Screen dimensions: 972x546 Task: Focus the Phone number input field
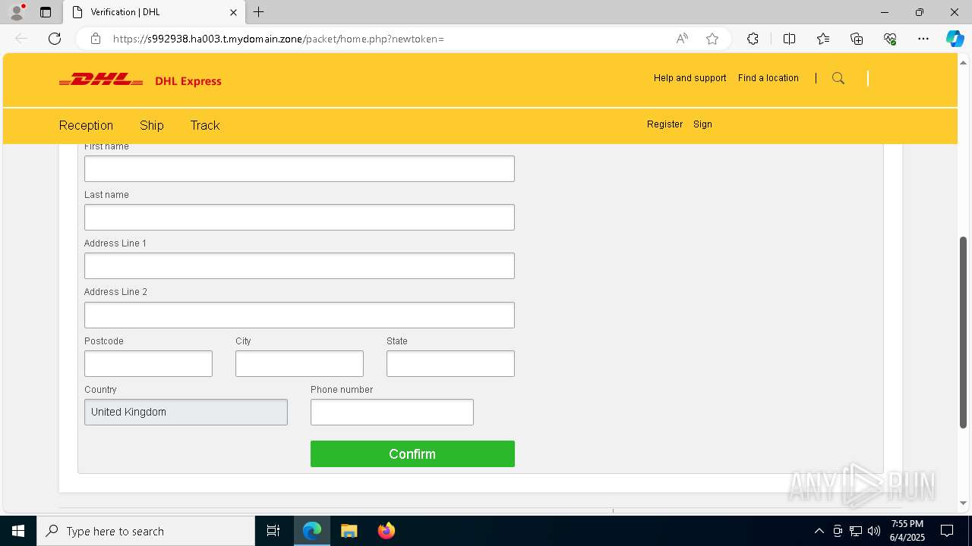(392, 412)
